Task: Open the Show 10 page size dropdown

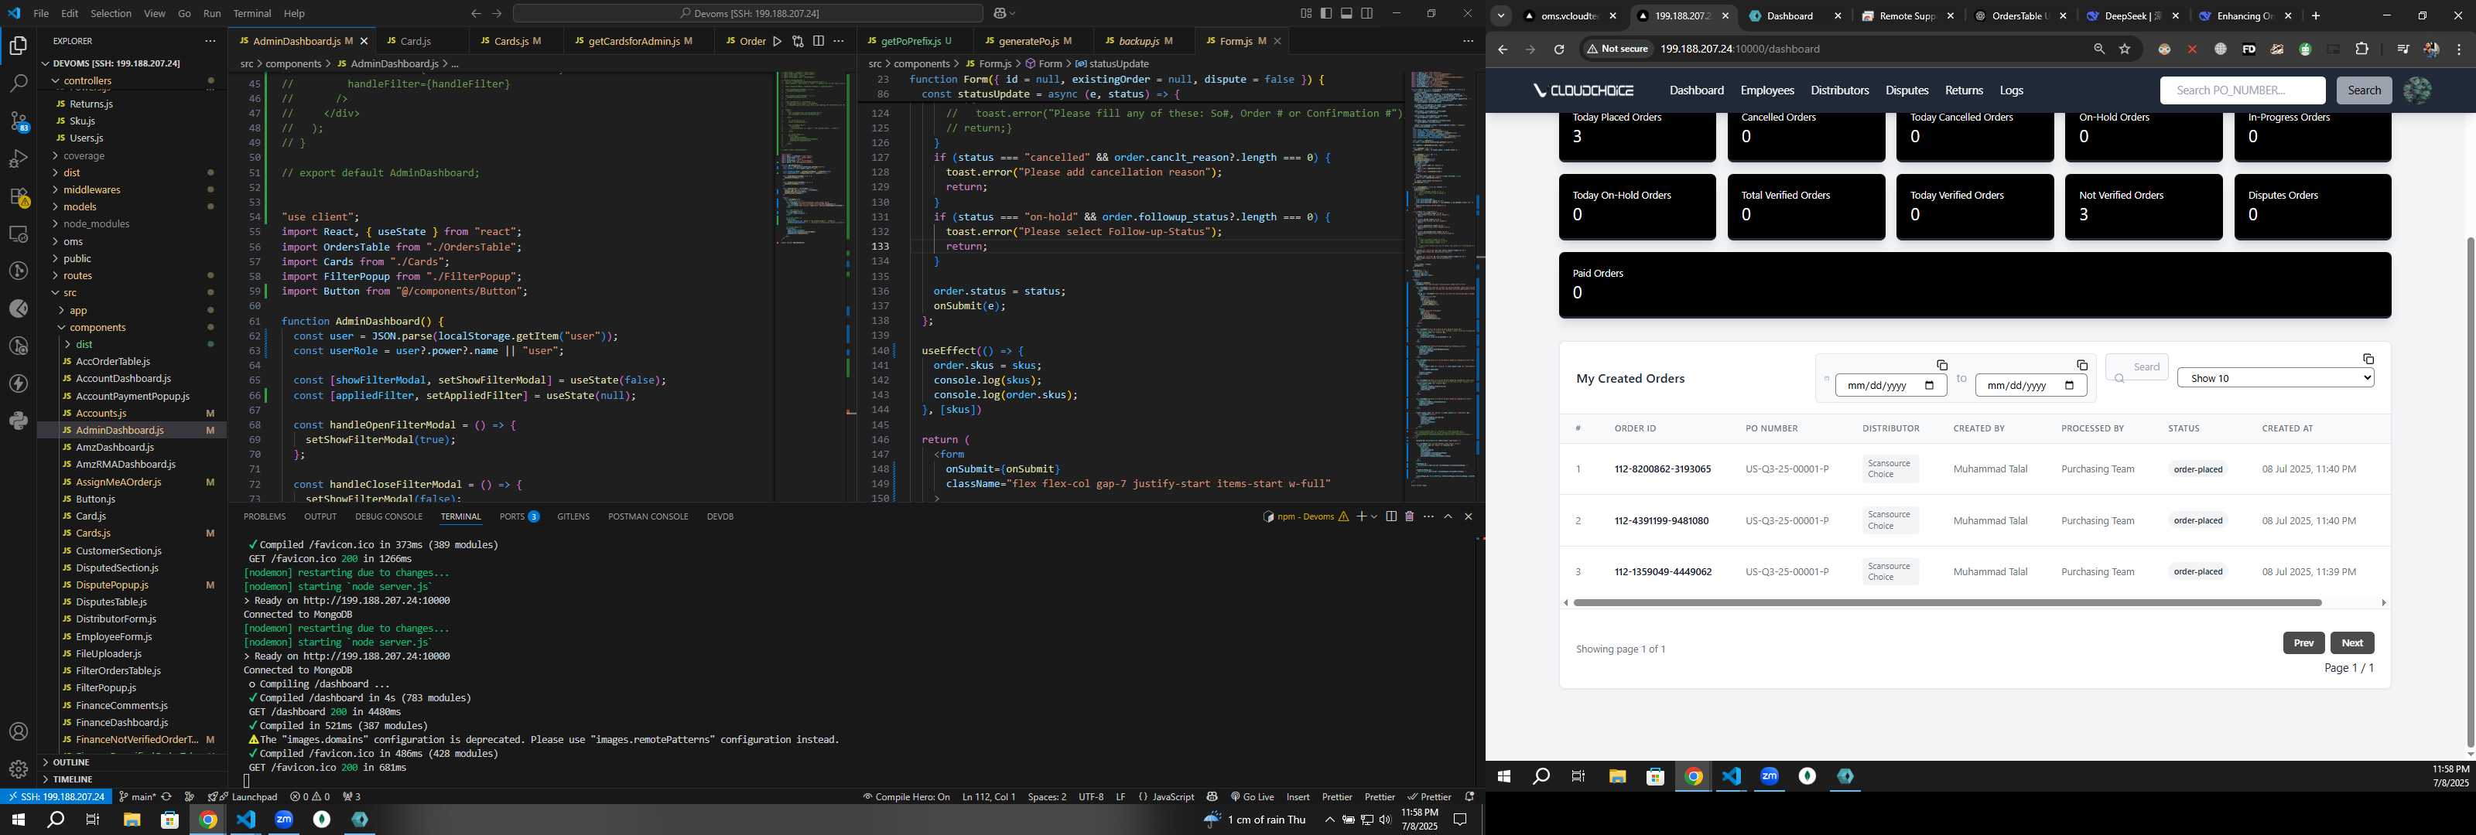Action: click(2275, 379)
